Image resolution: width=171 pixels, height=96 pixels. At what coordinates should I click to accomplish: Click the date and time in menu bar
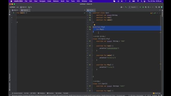154,1
